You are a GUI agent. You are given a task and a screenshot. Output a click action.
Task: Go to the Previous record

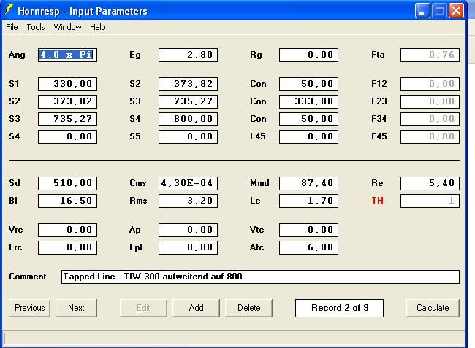(x=29, y=308)
